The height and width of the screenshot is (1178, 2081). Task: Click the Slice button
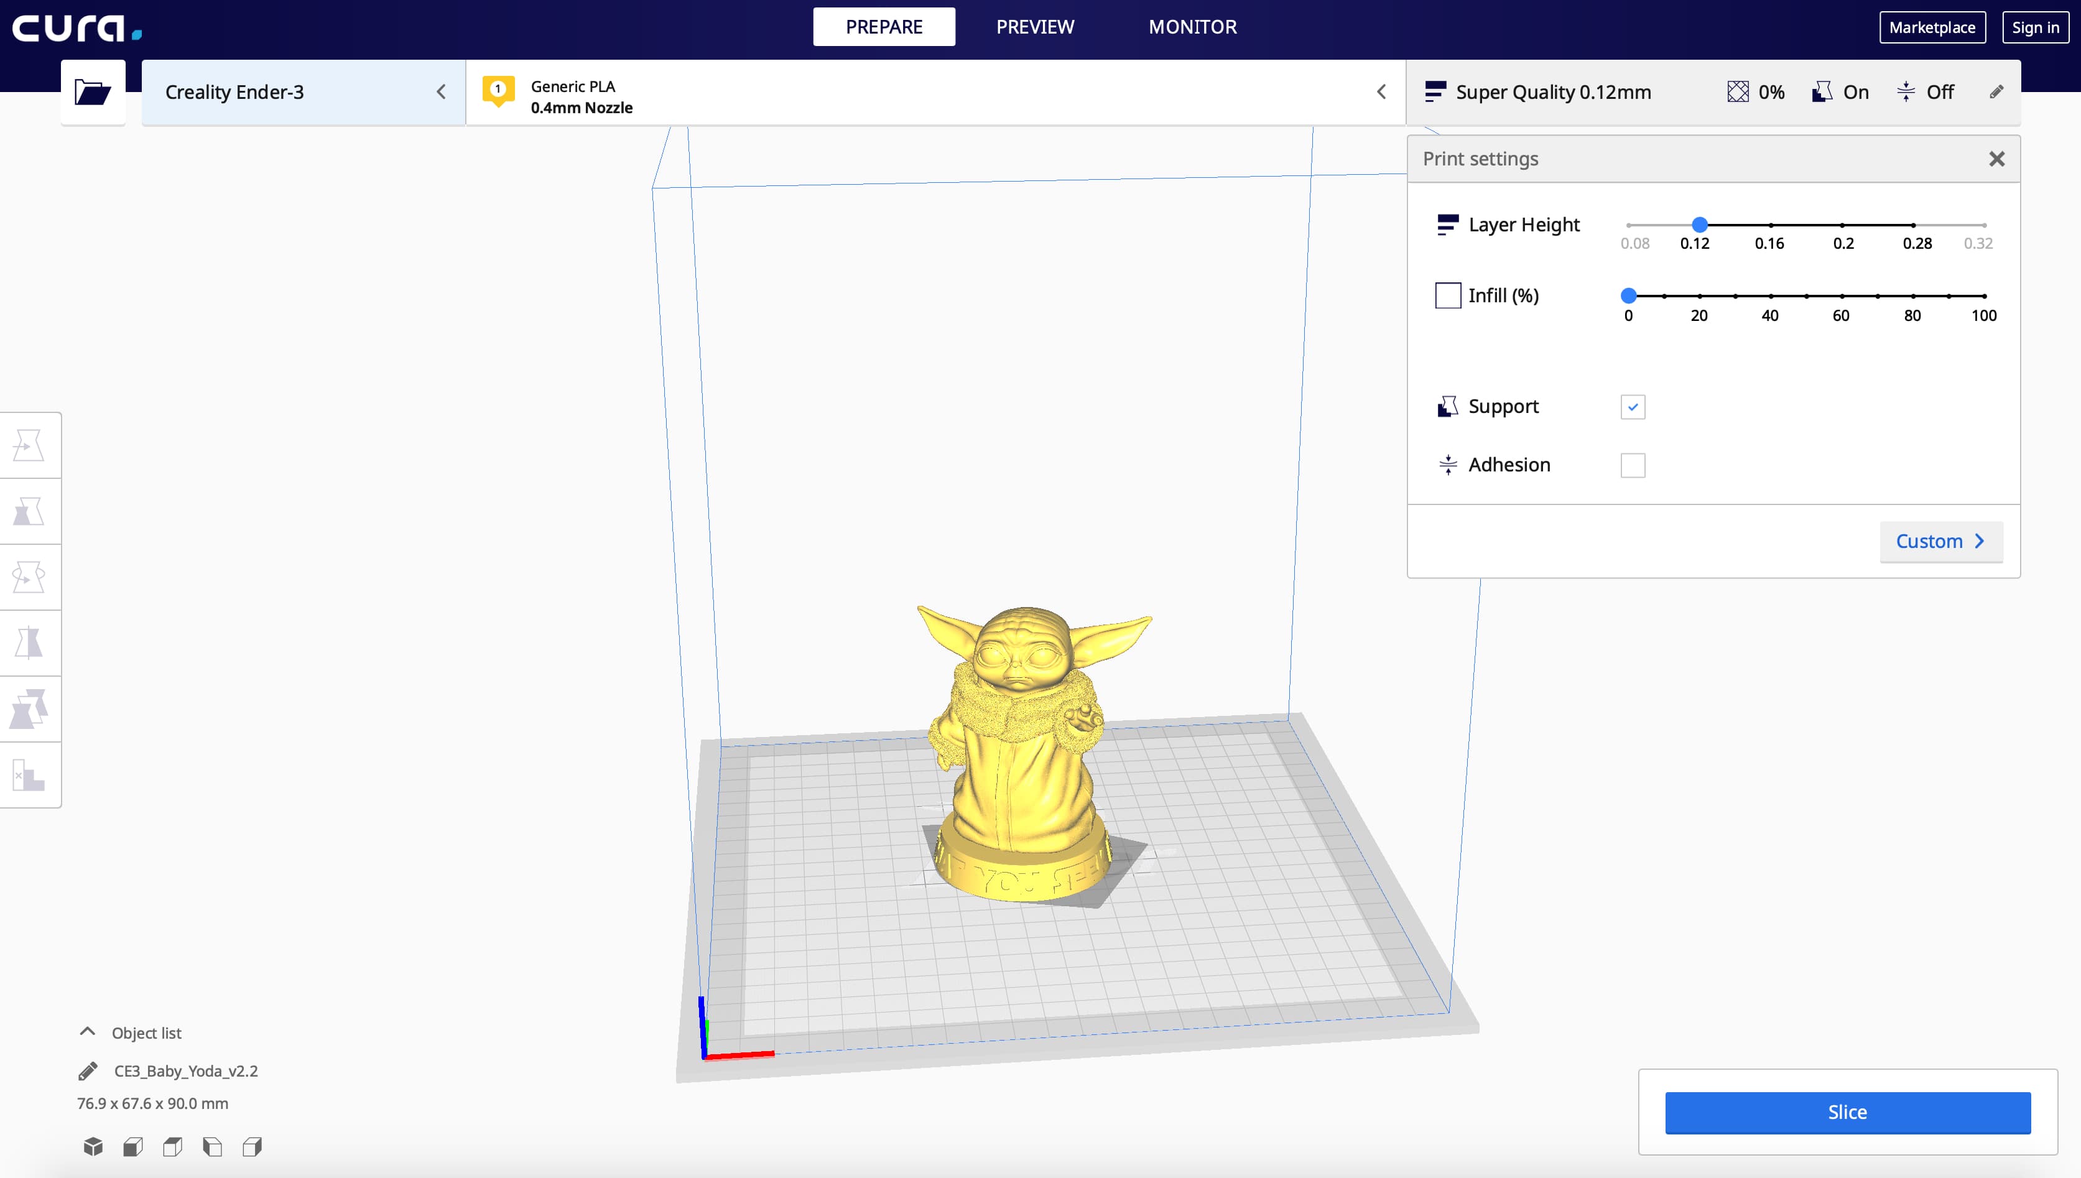pos(1847,1113)
